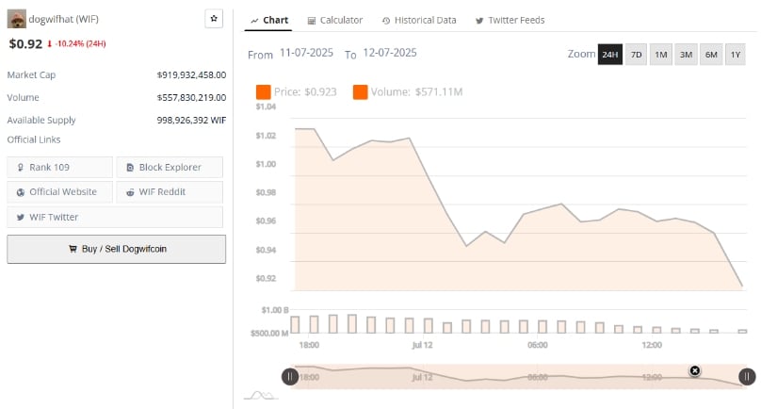Select the 3M zoom range
777x409 pixels.
pyautogui.click(x=686, y=55)
